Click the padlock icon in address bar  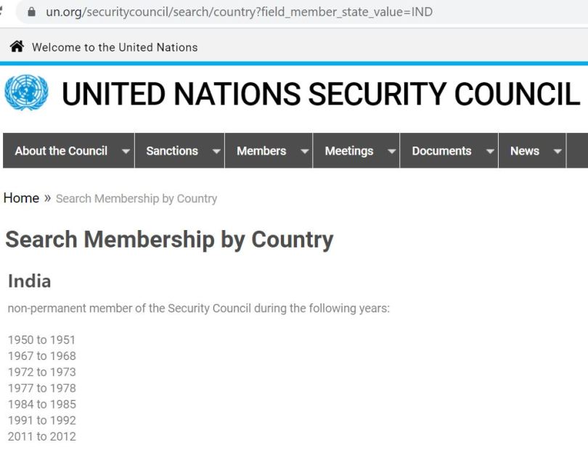30,12
